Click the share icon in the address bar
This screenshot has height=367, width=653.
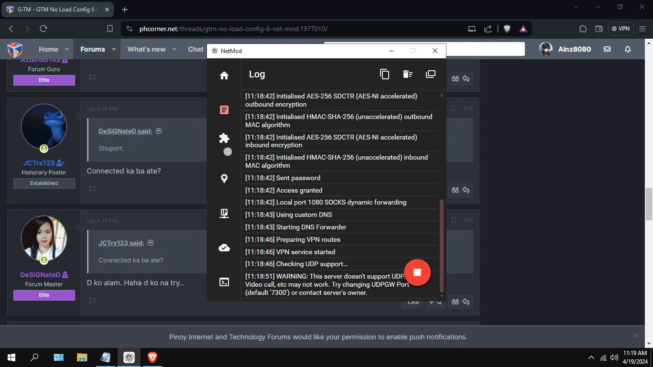pyautogui.click(x=488, y=29)
